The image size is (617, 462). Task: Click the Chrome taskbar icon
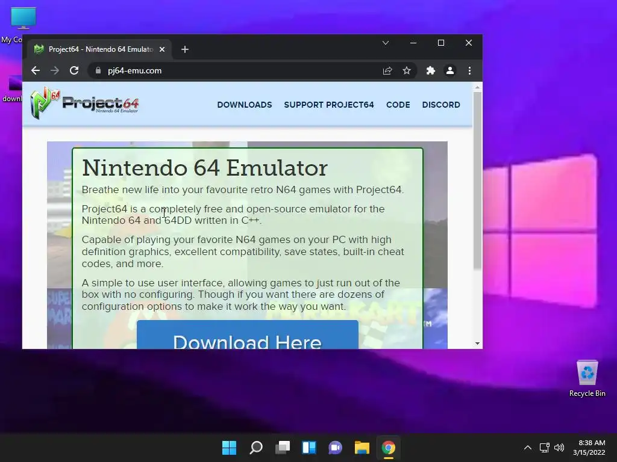(389, 448)
